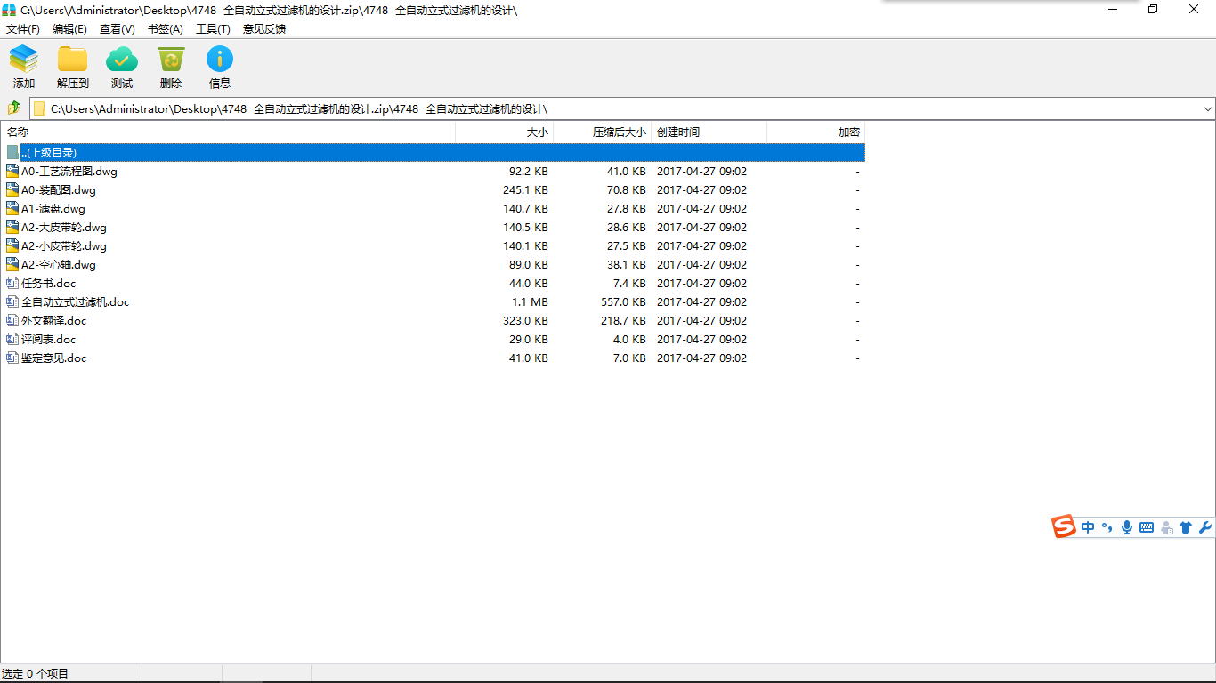Click the document icon of 鉴定意见.doc
1216x683 pixels.
[12, 358]
